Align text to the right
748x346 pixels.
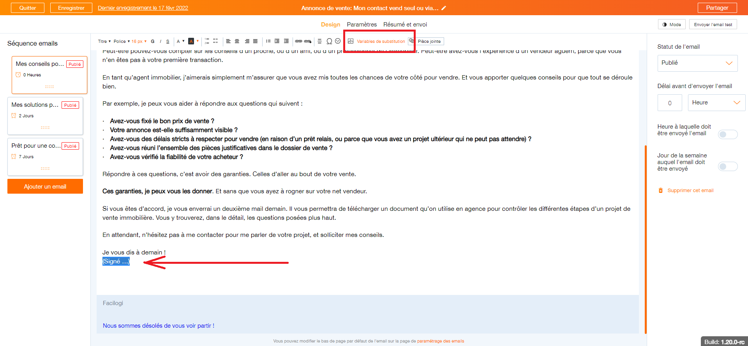pos(247,41)
